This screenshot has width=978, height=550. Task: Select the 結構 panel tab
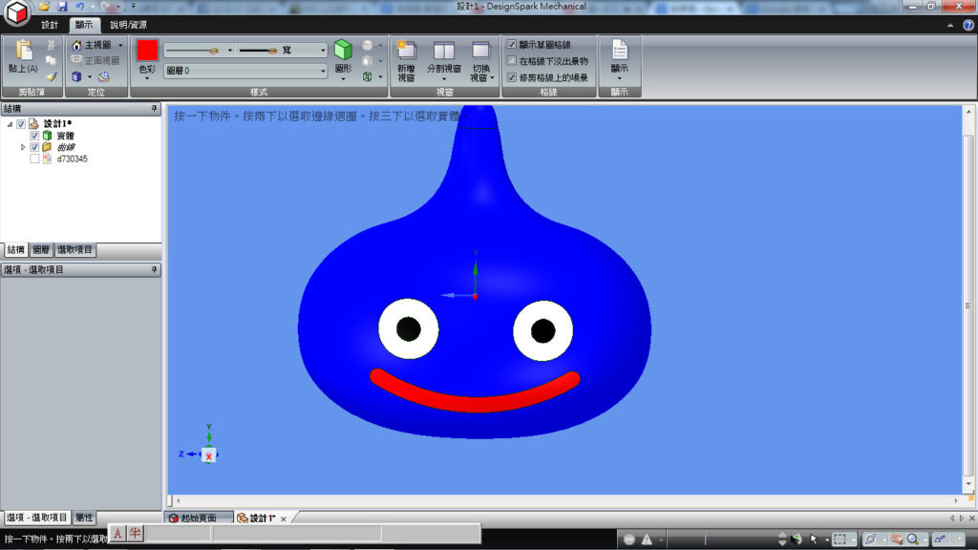pyautogui.click(x=15, y=249)
